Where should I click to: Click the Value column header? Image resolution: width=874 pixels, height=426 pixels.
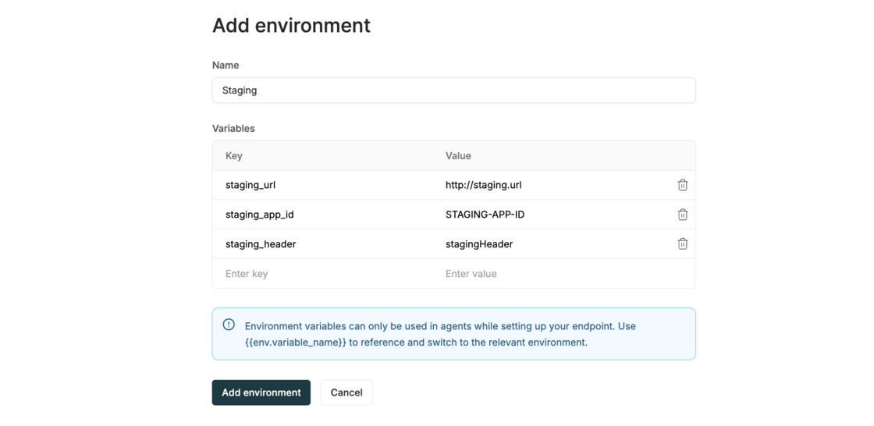pos(458,156)
